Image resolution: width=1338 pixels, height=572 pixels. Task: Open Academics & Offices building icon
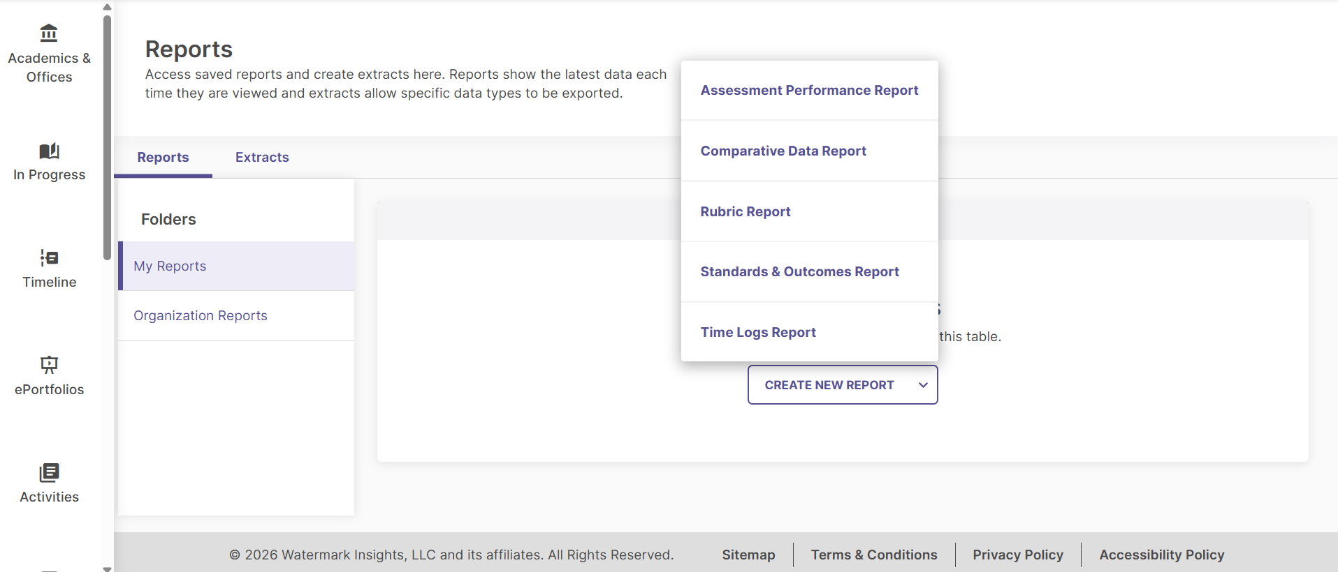[49, 33]
